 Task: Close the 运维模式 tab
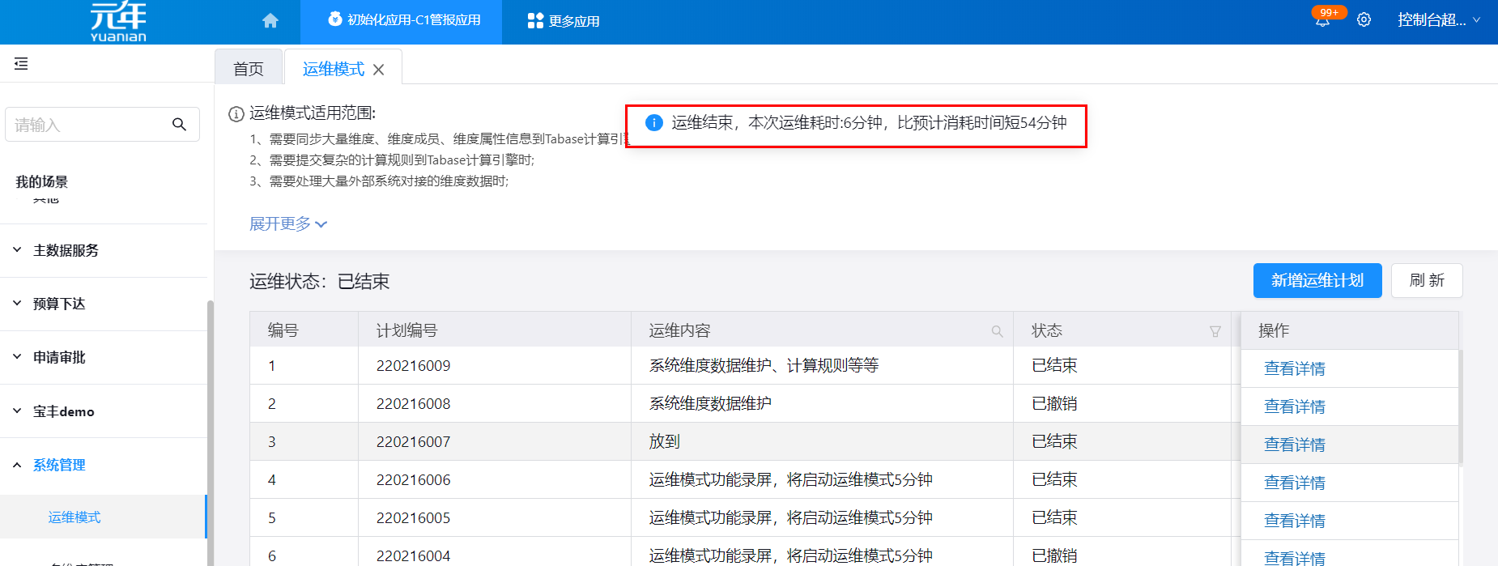(x=378, y=70)
